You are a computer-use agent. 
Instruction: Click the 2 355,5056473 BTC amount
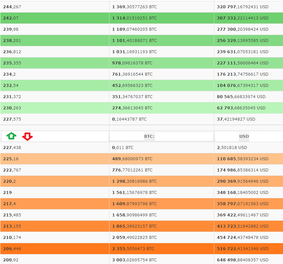pos(133,249)
